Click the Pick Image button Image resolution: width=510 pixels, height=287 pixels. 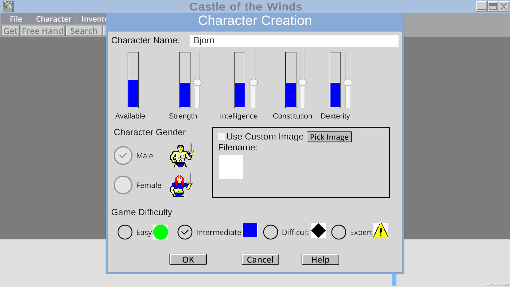click(329, 137)
